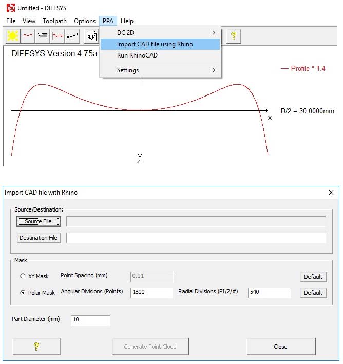Click the red graph plot toolbar icon
Viewport: 343px width, 364px height.
[58, 36]
